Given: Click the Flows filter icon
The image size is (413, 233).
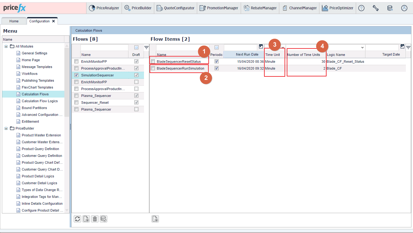Looking at the screenshot, I should coord(146,48).
